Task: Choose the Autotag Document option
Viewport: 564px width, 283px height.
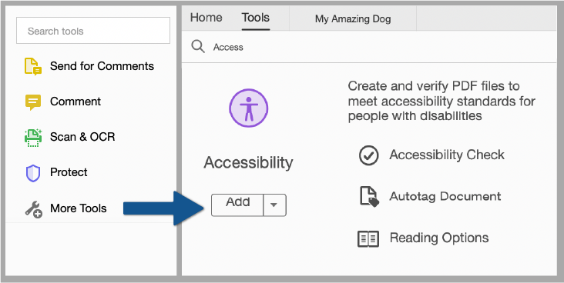Action: click(431, 196)
